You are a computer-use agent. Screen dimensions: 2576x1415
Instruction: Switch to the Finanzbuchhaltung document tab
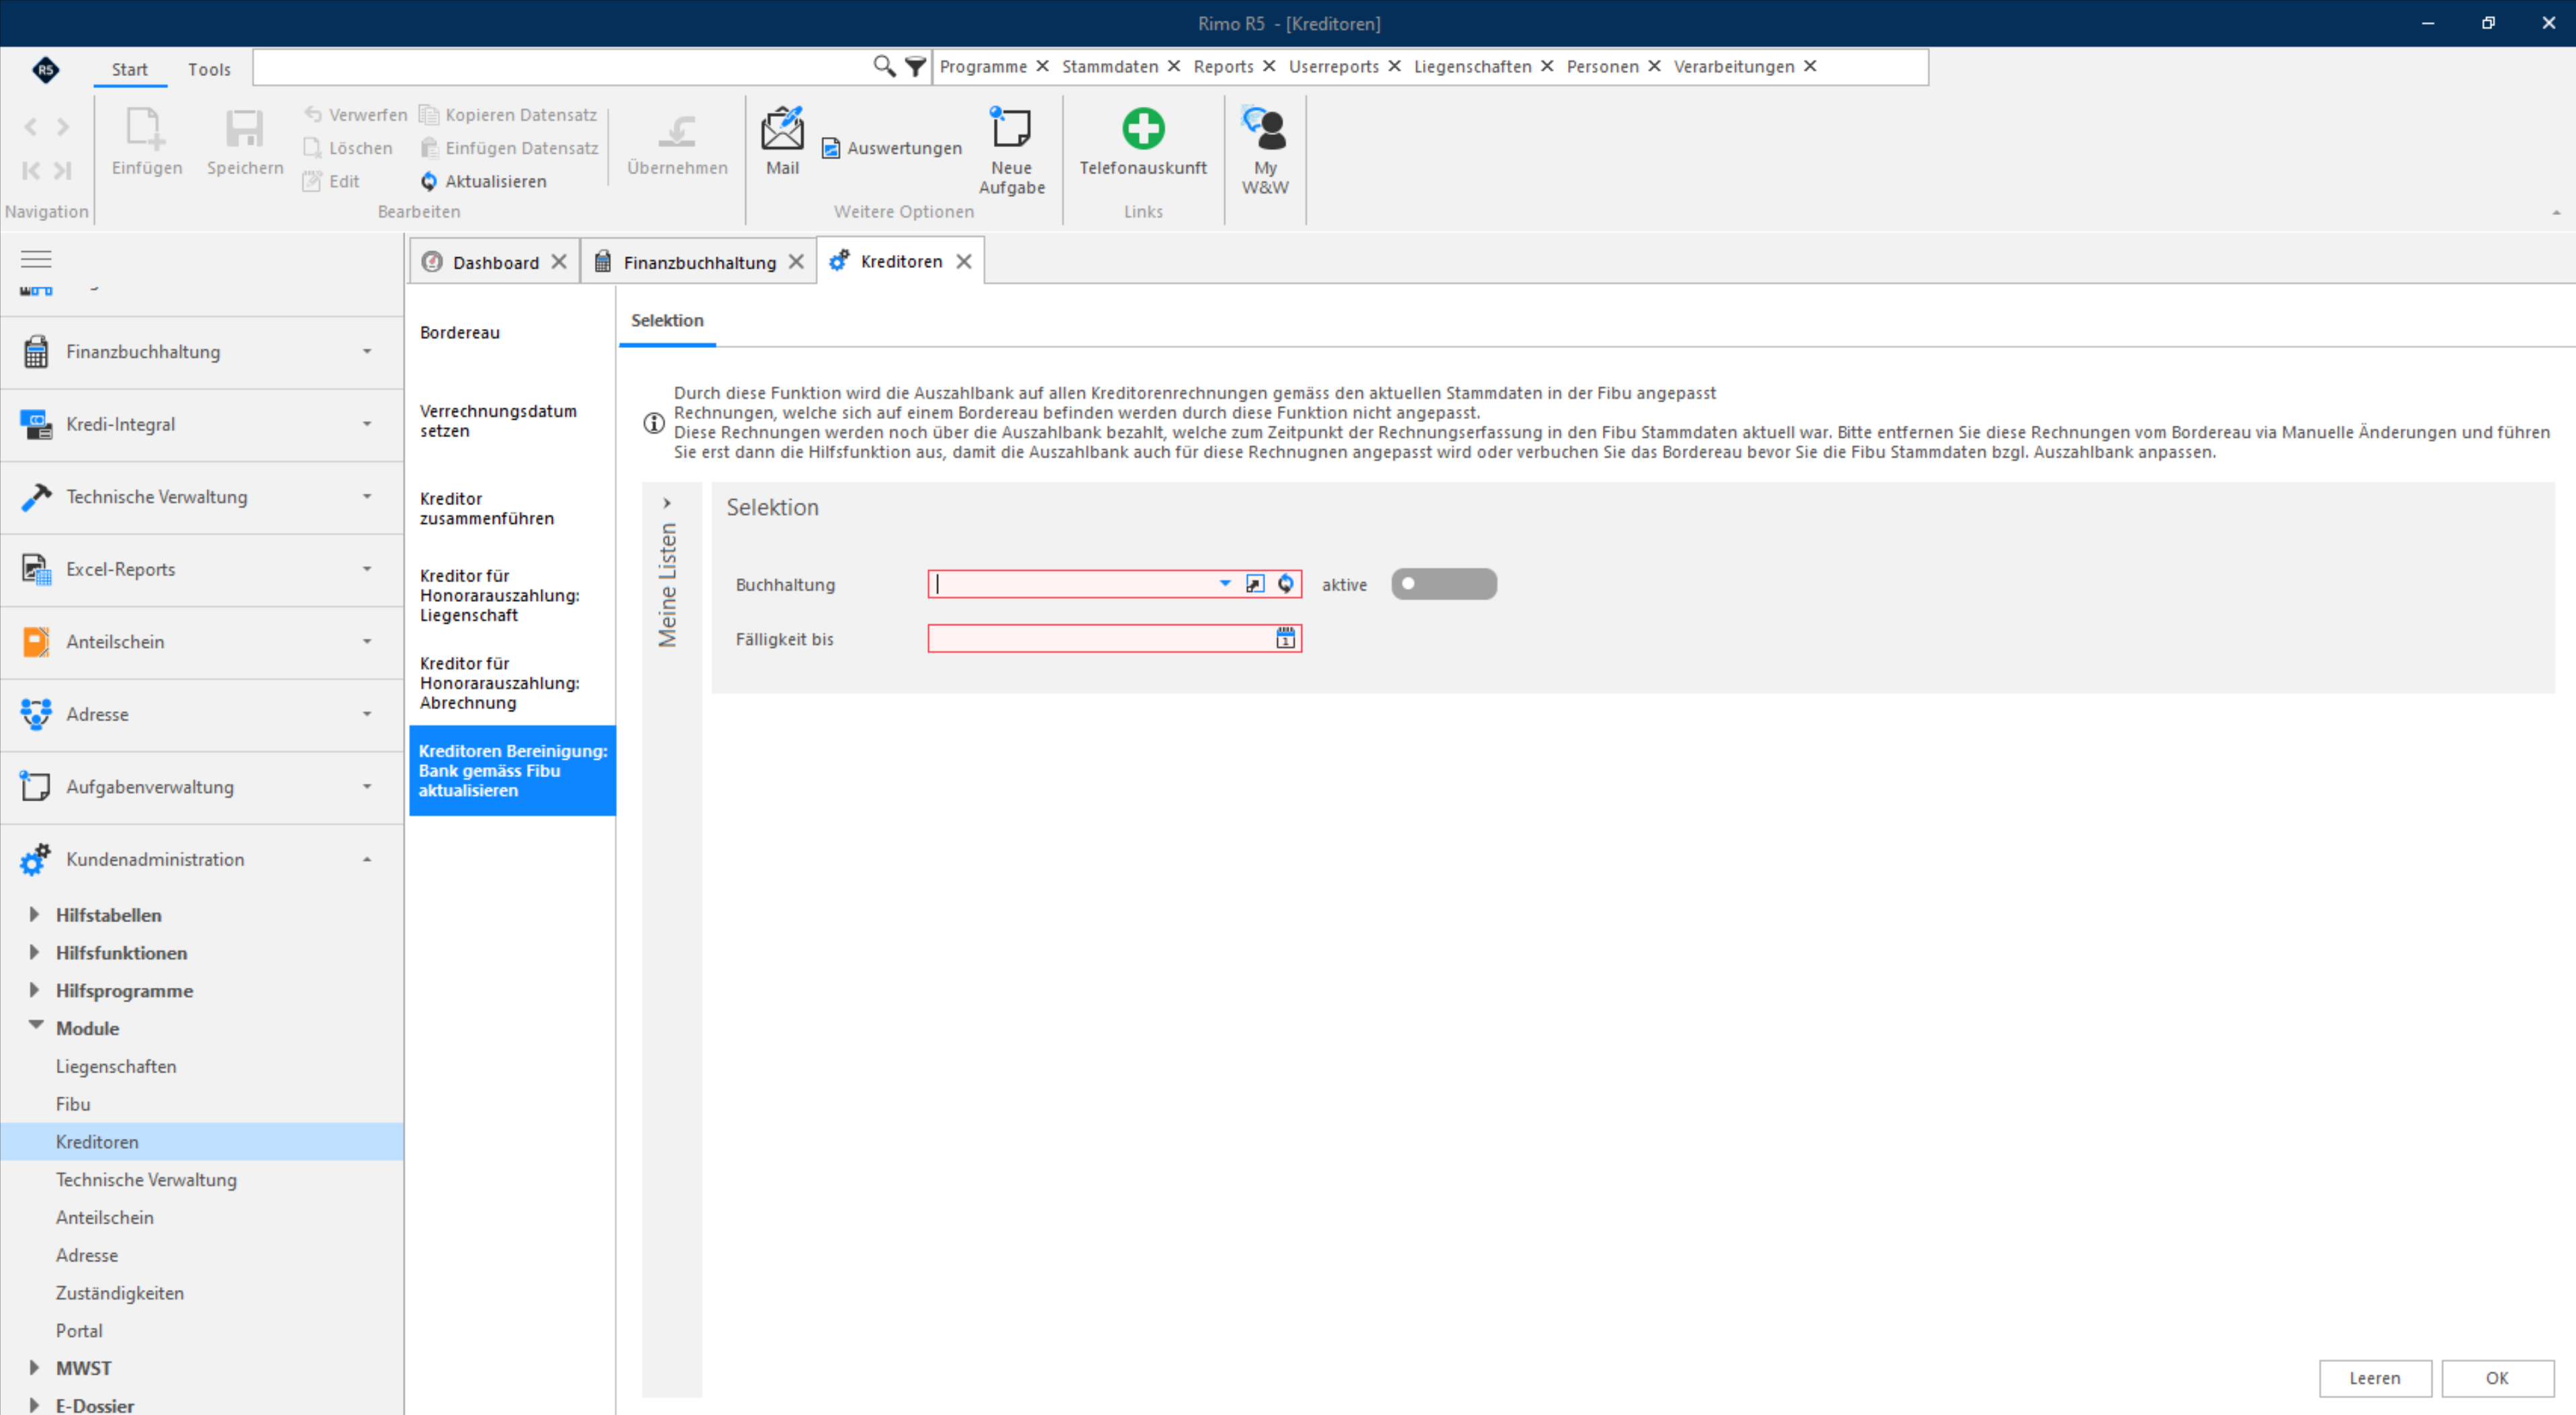click(698, 262)
